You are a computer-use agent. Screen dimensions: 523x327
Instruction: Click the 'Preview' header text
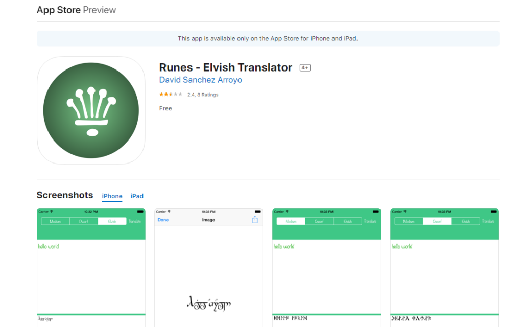click(100, 10)
